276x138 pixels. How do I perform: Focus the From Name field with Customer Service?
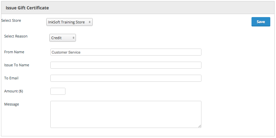click(126, 52)
